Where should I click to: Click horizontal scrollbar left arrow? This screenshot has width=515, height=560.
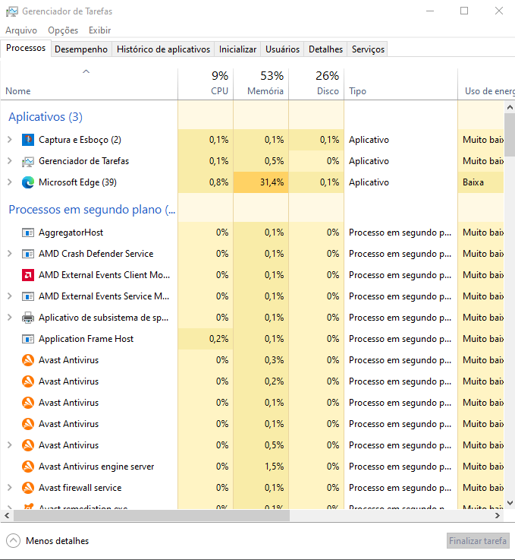click(x=7, y=515)
